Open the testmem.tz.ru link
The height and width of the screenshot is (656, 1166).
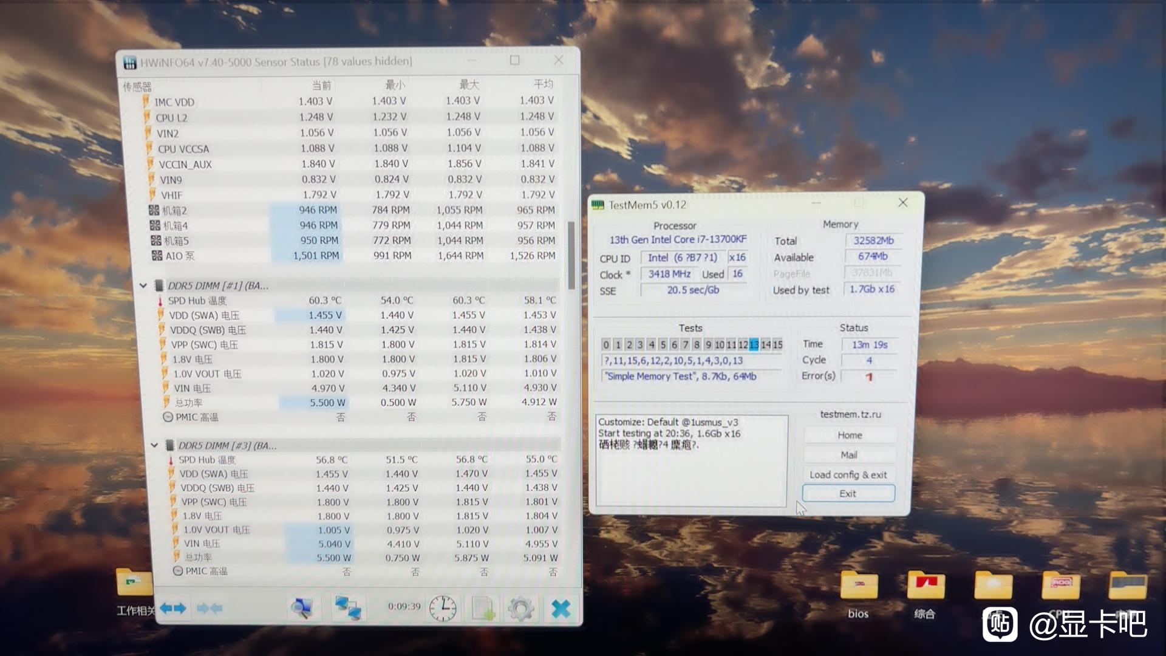click(x=850, y=414)
